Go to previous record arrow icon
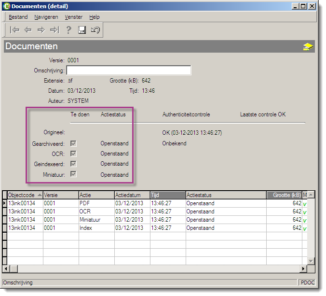 tap(28, 30)
